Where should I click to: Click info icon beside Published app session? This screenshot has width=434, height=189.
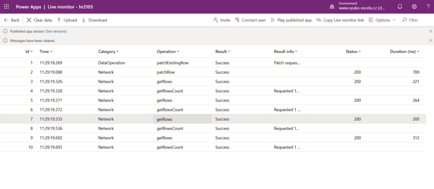coord(5,31)
